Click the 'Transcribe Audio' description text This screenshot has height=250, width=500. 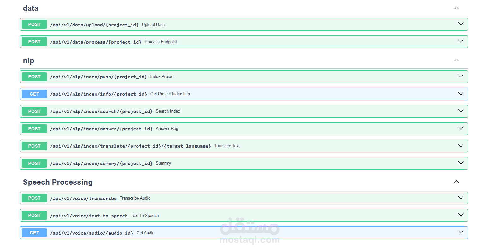135,198
